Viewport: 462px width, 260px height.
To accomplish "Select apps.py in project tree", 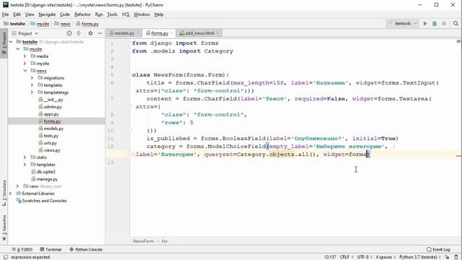I will click(51, 114).
